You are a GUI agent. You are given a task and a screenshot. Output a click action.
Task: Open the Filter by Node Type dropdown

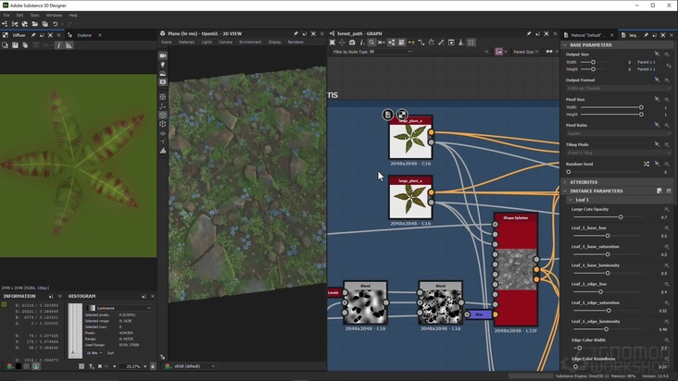click(x=390, y=52)
